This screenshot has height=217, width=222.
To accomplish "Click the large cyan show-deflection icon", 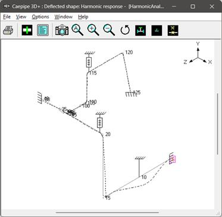I will 140,30.
